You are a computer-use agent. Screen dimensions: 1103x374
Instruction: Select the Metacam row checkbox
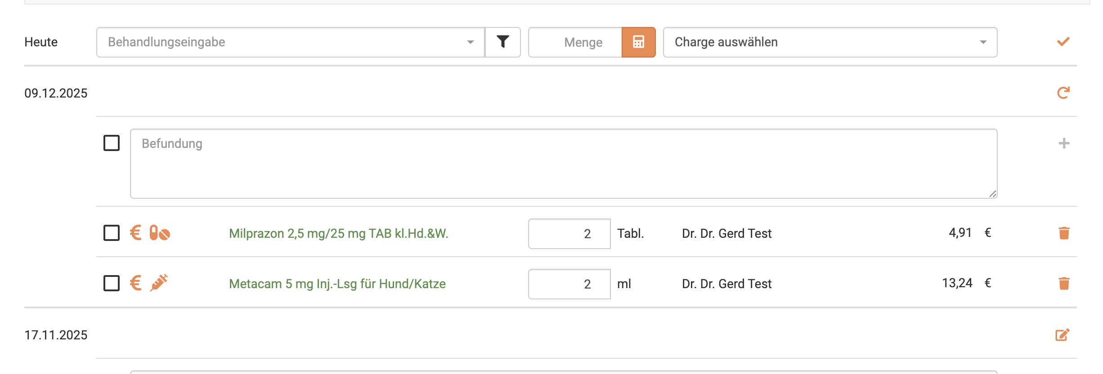(112, 283)
